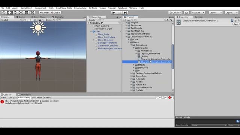Open the File menu
The image size is (240, 135).
pyautogui.click(x=2, y=8)
